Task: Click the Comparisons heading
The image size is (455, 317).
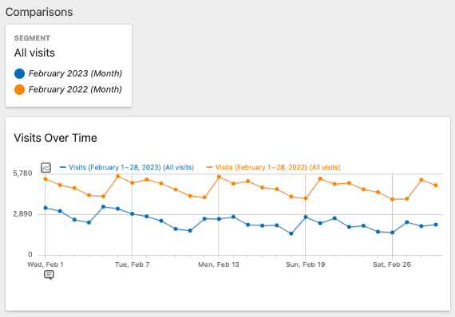Action: click(39, 12)
